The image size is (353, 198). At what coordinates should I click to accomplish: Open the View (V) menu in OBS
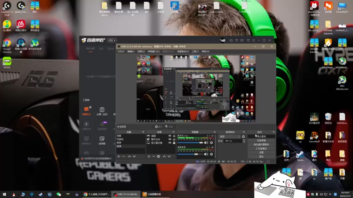(141, 51)
